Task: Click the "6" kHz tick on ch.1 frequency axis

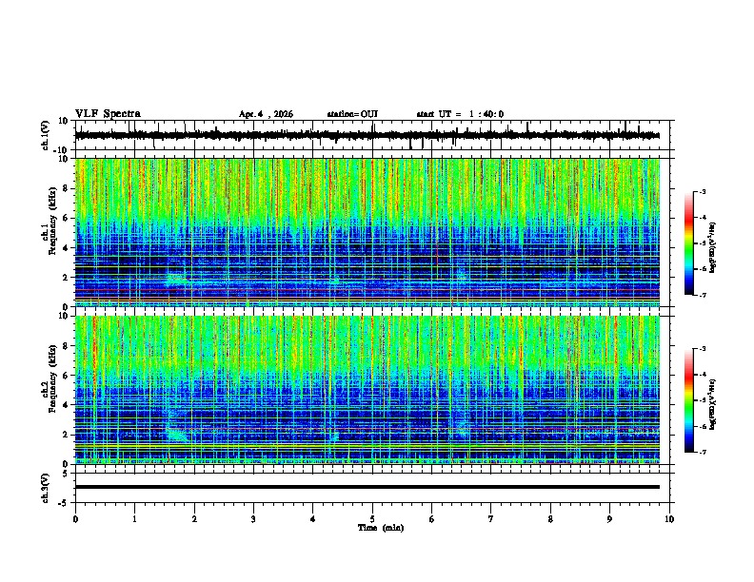Action: tap(66, 218)
